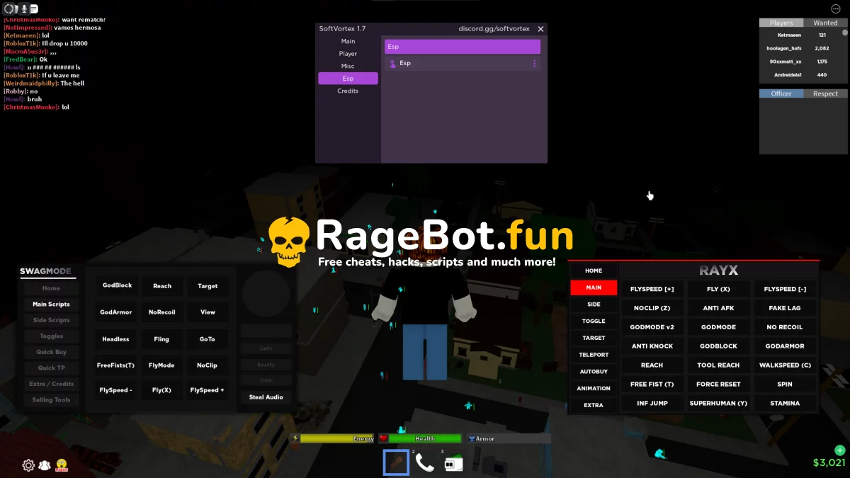Screen dimensions: 850x478
Task: Open SwagMode Main Scripts section
Action: [x=51, y=304]
